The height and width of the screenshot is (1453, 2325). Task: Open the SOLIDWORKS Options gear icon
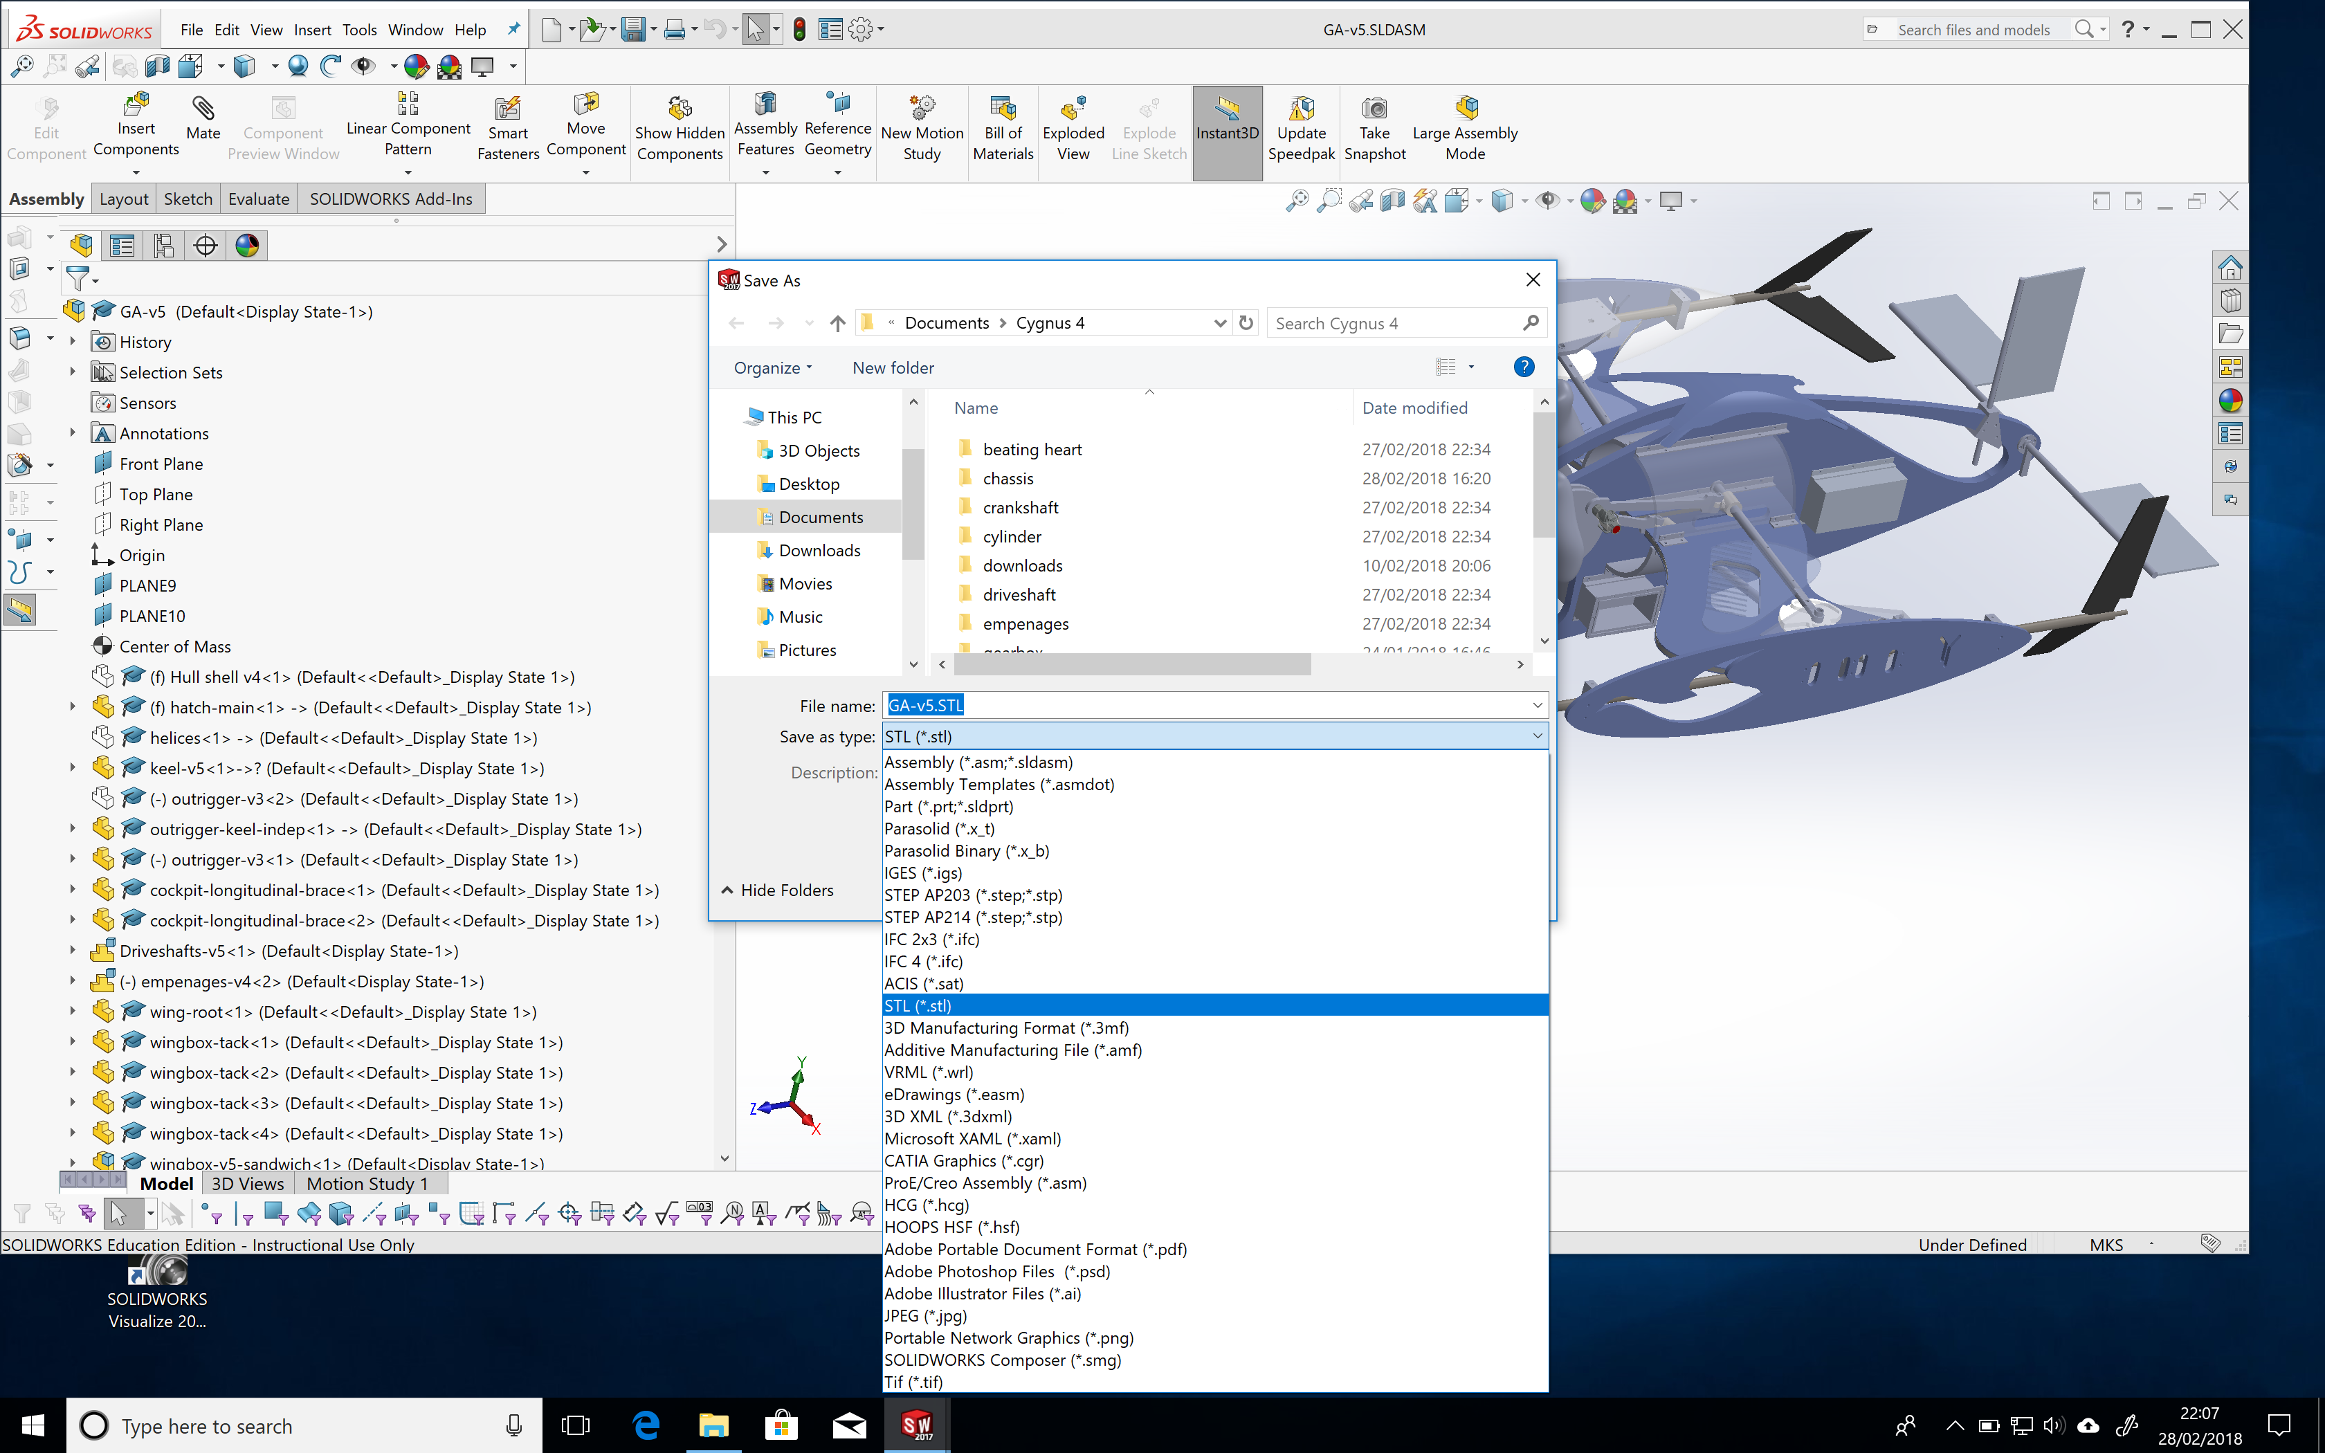(x=861, y=30)
